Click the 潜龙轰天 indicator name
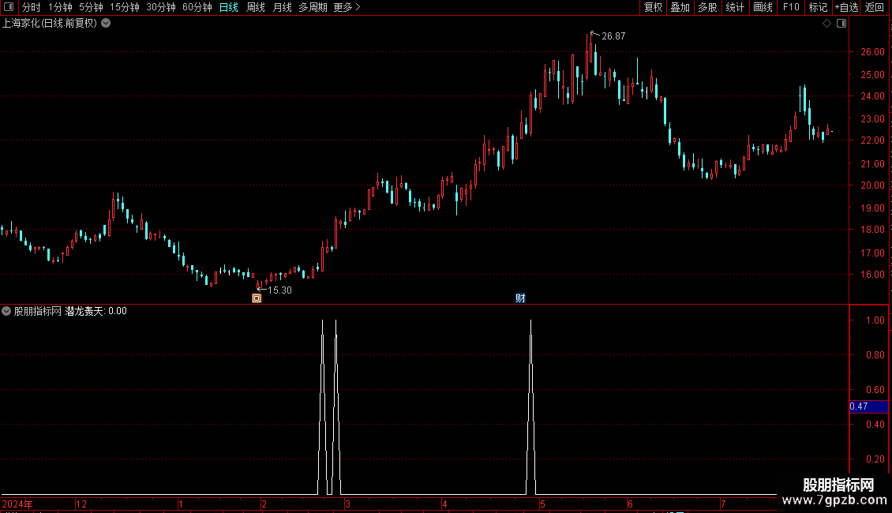Viewport: 892px width, 513px height. [x=84, y=311]
